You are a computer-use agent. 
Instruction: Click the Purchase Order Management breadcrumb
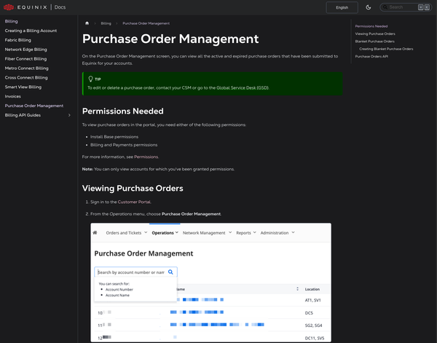click(146, 23)
